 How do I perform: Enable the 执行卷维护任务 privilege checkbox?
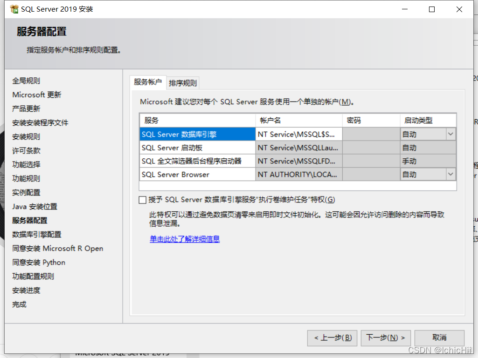142,200
